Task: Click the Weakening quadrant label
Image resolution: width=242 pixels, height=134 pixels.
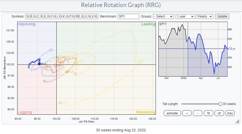Action: tap(145, 112)
